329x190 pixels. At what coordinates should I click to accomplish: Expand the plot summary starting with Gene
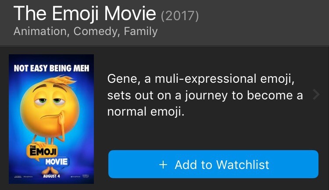(205, 95)
